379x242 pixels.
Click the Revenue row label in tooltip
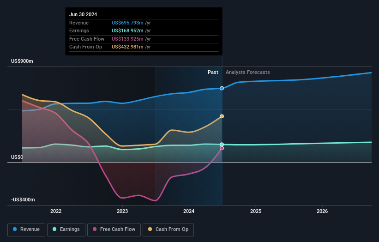79,23
